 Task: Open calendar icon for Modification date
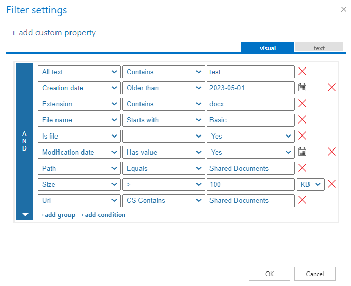pos(302,152)
